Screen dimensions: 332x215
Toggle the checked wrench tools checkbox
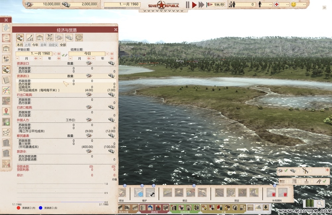pyautogui.click(x=324, y=181)
